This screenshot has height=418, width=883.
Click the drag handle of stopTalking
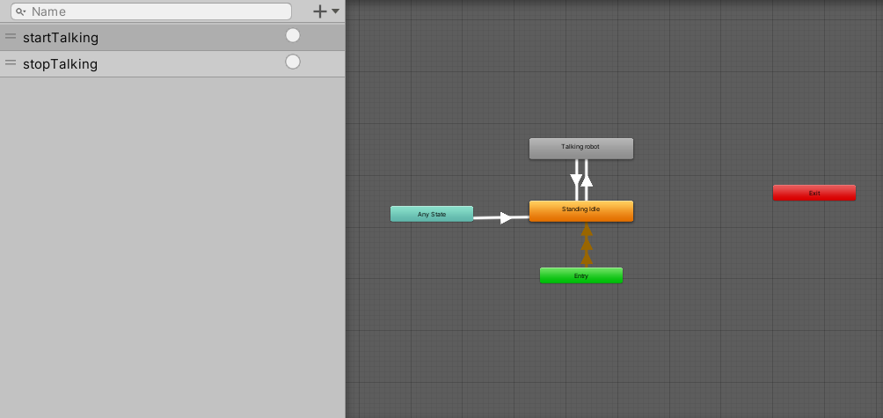click(x=11, y=63)
